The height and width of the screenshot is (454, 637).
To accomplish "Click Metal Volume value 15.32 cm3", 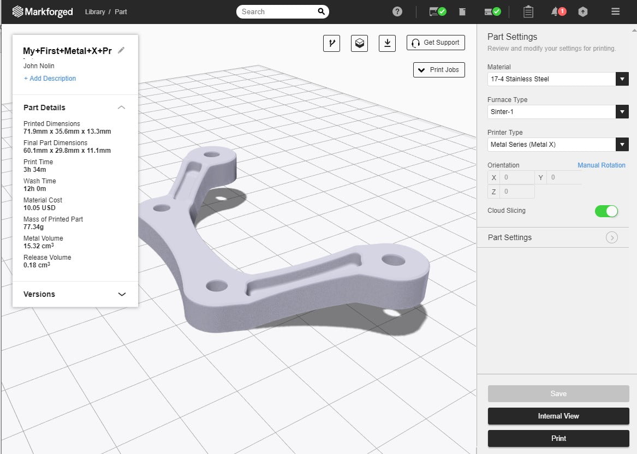I will tap(39, 246).
